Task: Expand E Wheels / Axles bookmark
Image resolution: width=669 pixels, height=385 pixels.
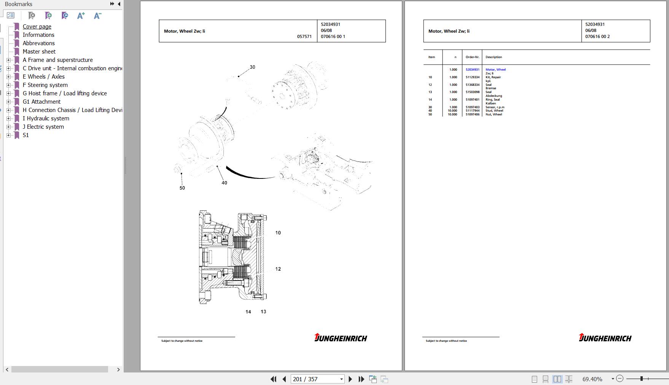Action: tap(9, 77)
